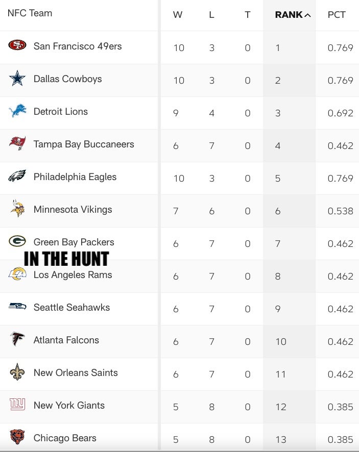Sort by the T ties column
The width and height of the screenshot is (359, 453).
tap(248, 15)
